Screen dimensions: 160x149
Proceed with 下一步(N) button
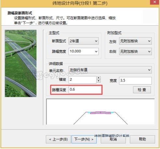click(84, 139)
